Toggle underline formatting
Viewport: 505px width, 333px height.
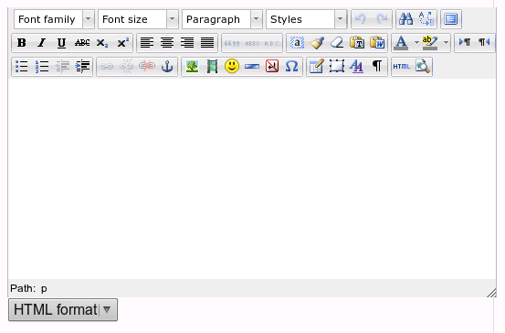(61, 43)
